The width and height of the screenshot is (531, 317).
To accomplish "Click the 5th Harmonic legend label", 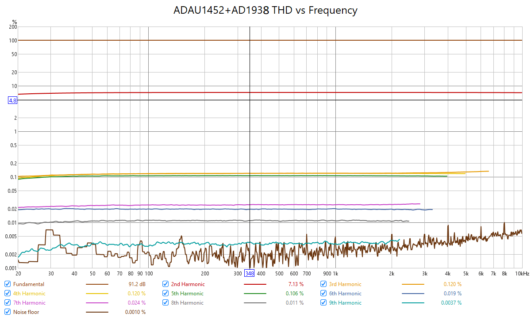I will [x=187, y=294].
